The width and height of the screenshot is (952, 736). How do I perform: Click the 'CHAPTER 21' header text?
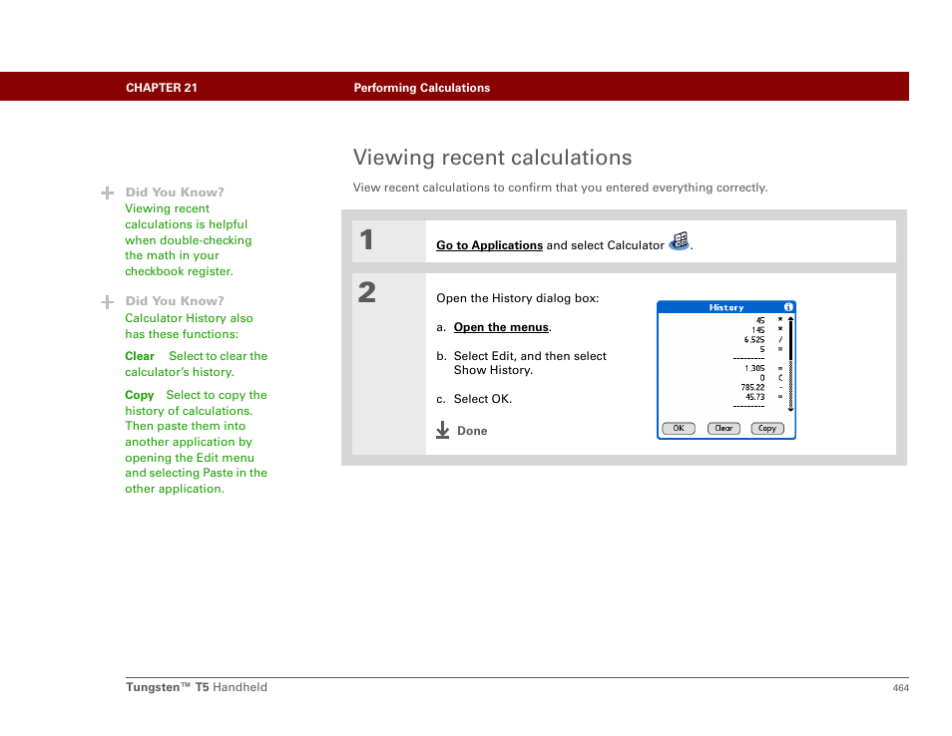click(x=162, y=88)
